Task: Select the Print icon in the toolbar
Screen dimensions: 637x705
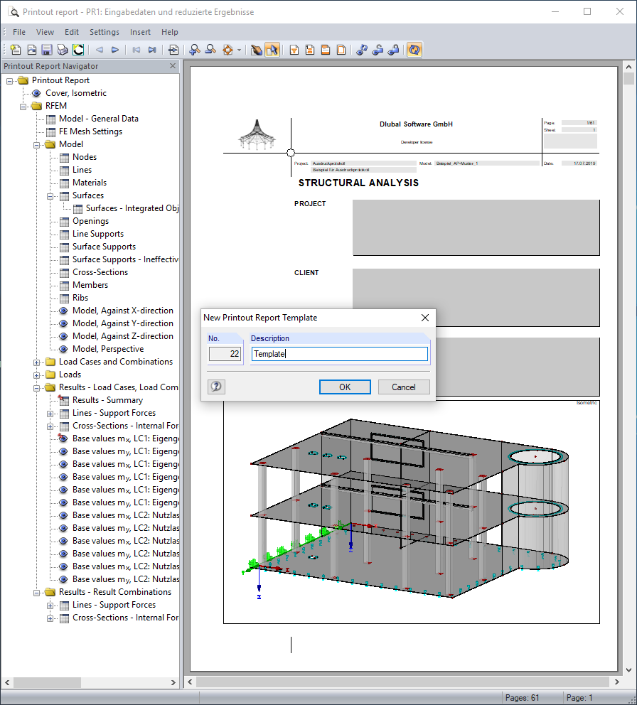Action: [63, 50]
